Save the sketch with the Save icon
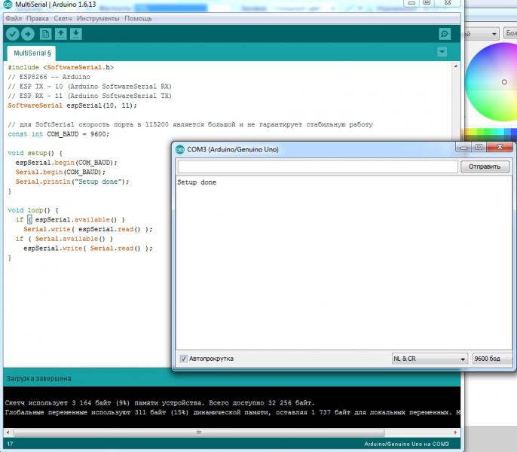517x452 pixels. click(x=76, y=34)
